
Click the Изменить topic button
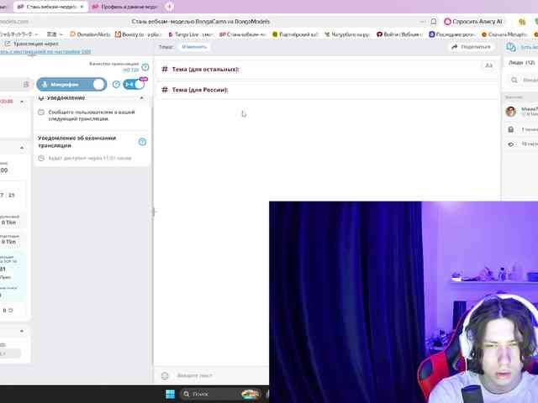[194, 47]
